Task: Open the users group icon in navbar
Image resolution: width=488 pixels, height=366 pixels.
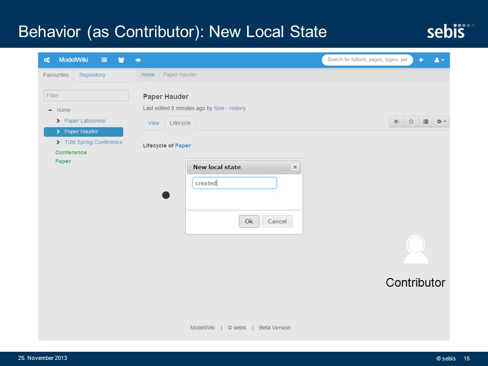Action: click(x=121, y=60)
